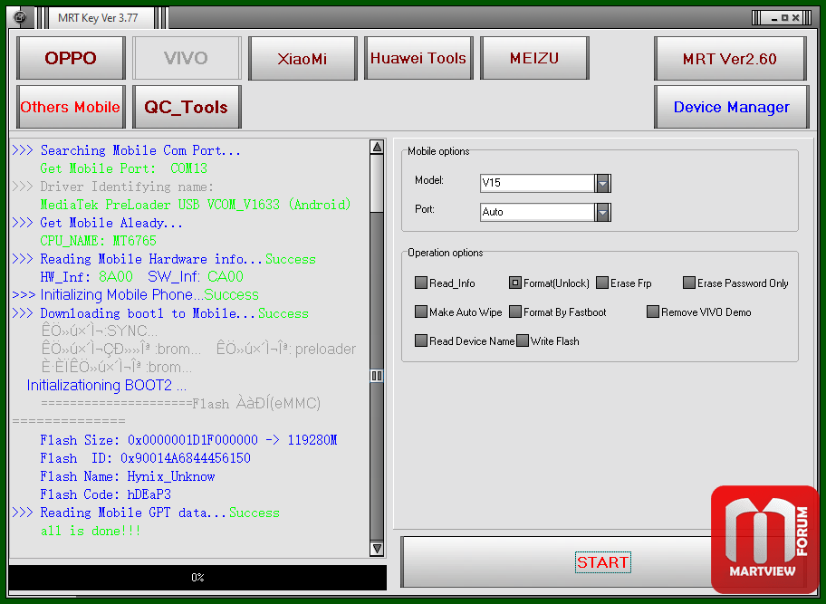
Task: Click the log scrollbar down arrow
Action: pyautogui.click(x=377, y=548)
